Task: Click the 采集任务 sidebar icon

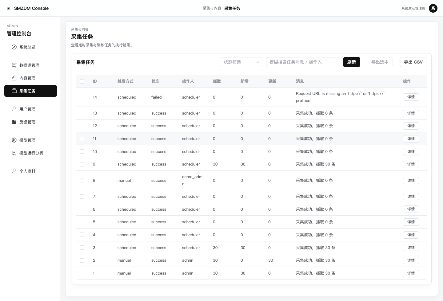Action: click(14, 91)
